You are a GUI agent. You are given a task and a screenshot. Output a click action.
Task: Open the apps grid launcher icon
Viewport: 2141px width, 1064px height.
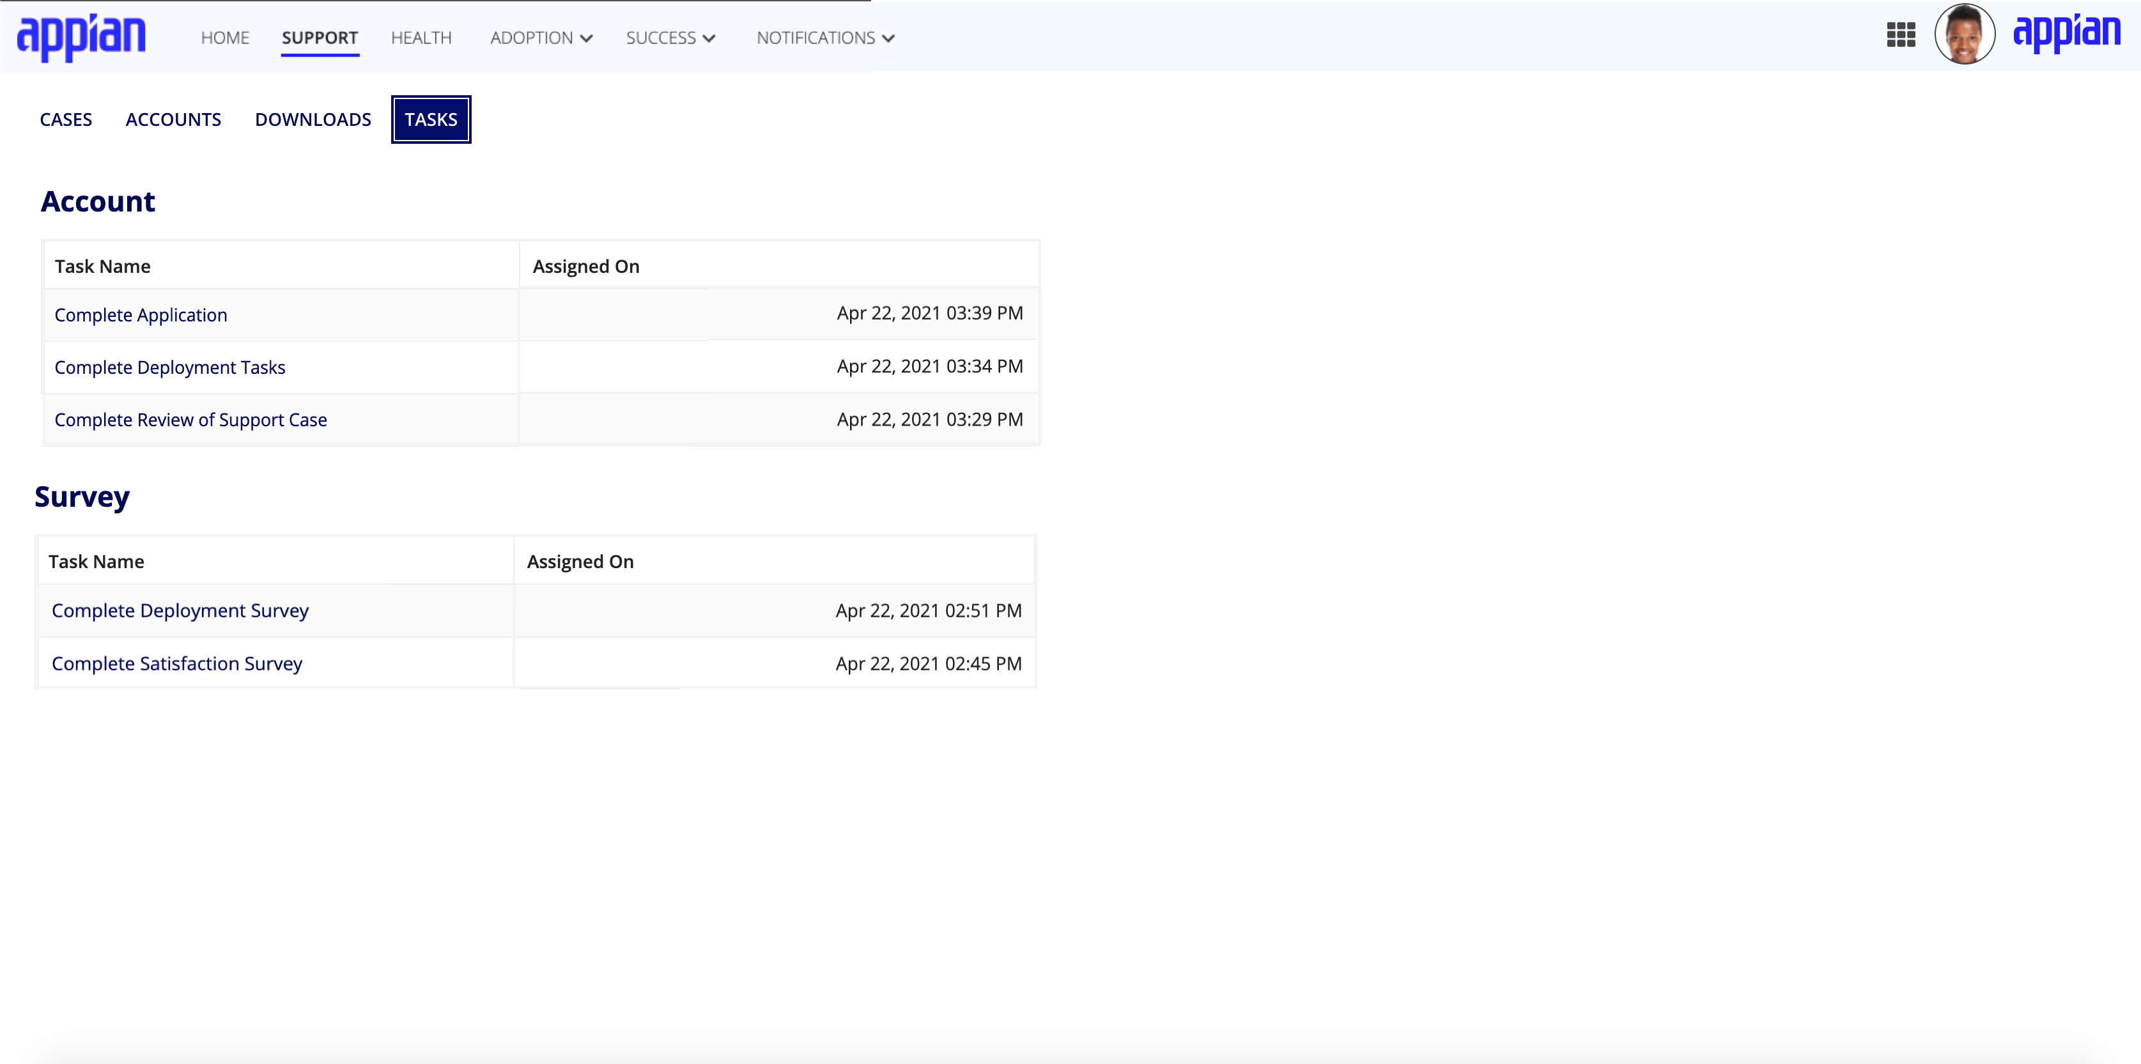tap(1901, 35)
